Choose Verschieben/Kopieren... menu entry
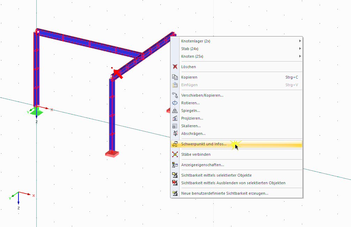 pyautogui.click(x=236, y=95)
